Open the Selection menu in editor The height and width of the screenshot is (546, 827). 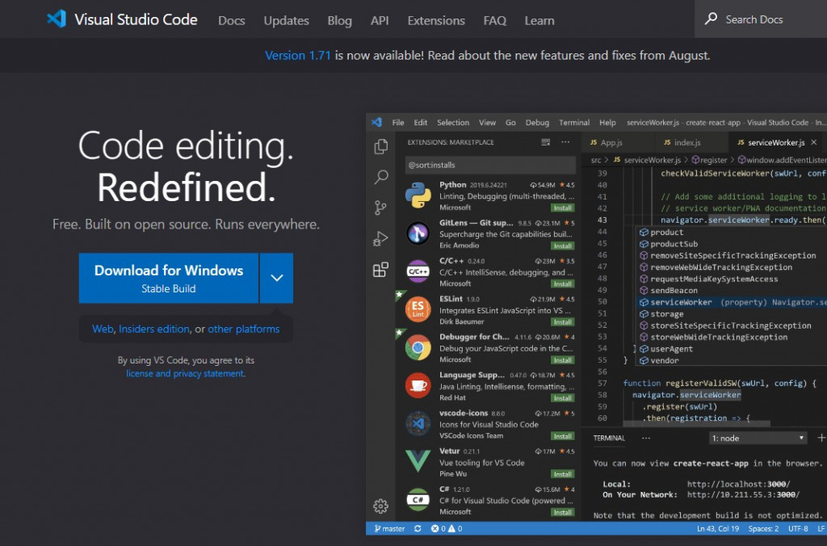[453, 123]
